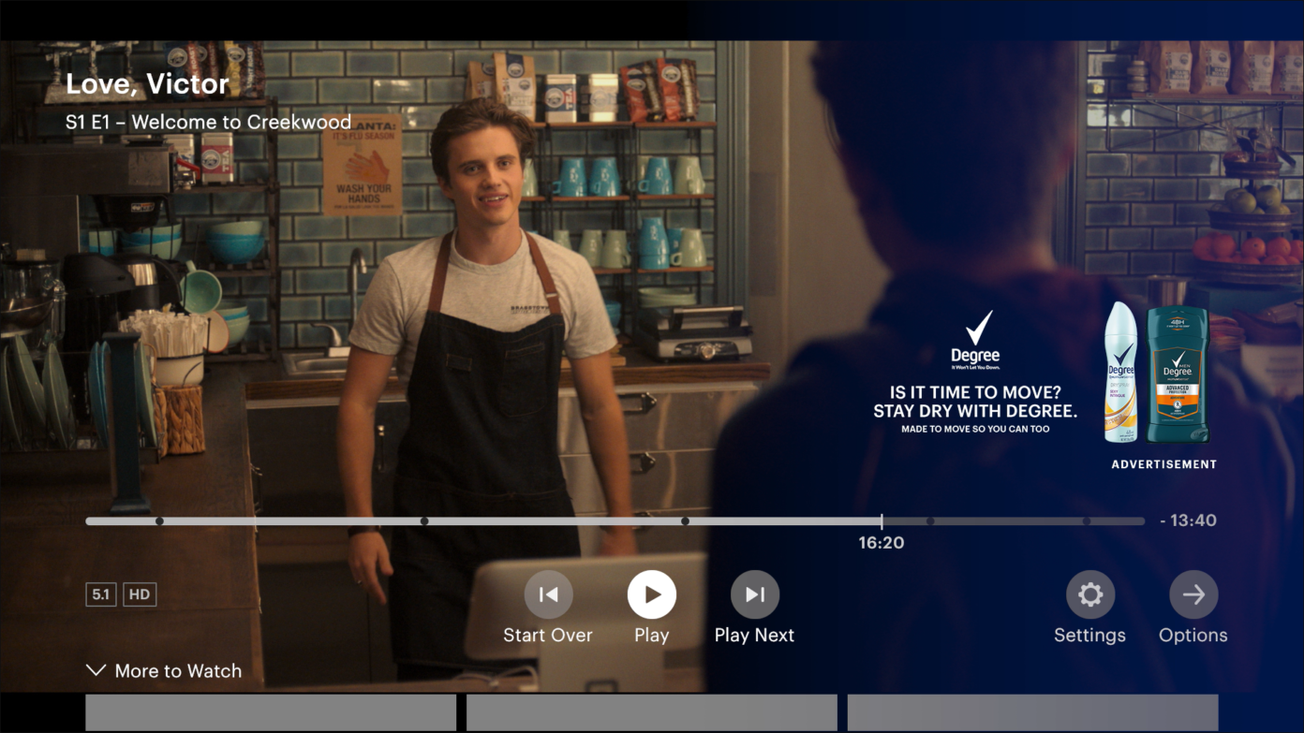Click the third ad break marker before playhead

coord(685,521)
